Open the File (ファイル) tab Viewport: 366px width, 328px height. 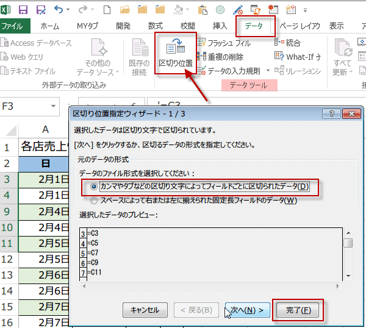pos(15,26)
